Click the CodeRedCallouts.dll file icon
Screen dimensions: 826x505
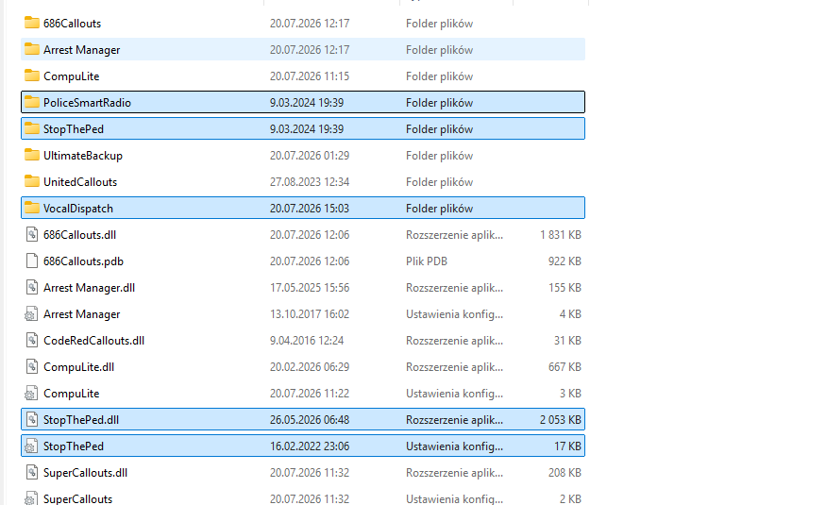(x=31, y=340)
